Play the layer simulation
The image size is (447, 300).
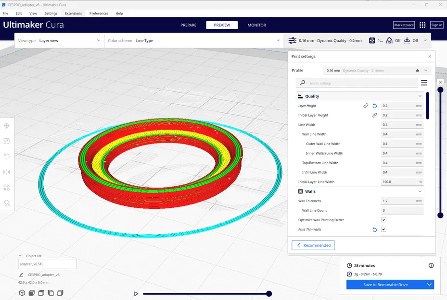tap(136, 293)
